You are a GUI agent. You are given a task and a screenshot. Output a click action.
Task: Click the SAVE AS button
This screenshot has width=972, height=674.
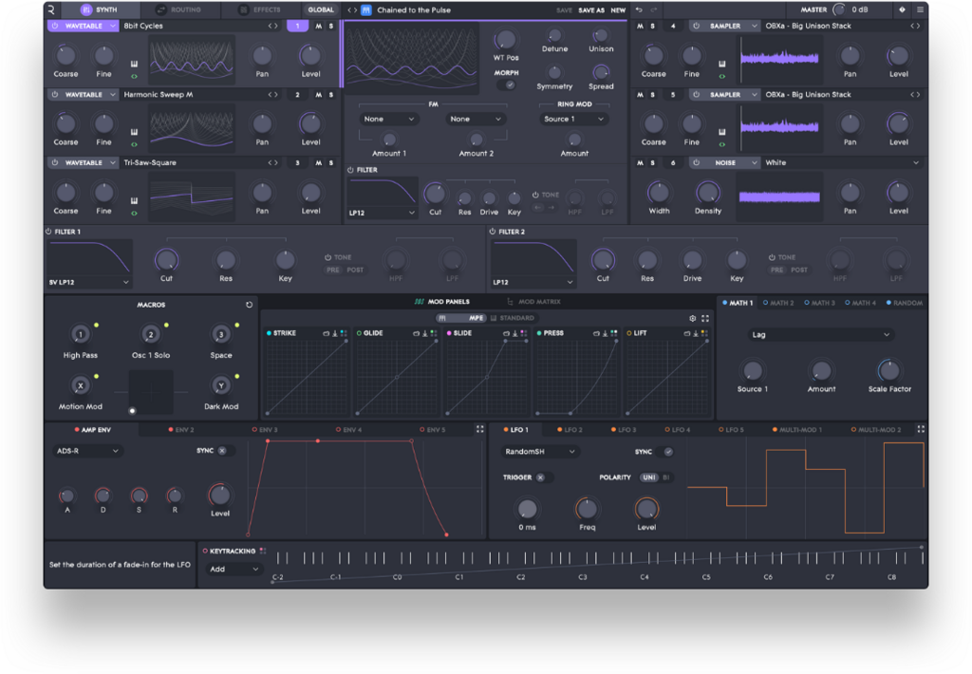pyautogui.click(x=591, y=9)
